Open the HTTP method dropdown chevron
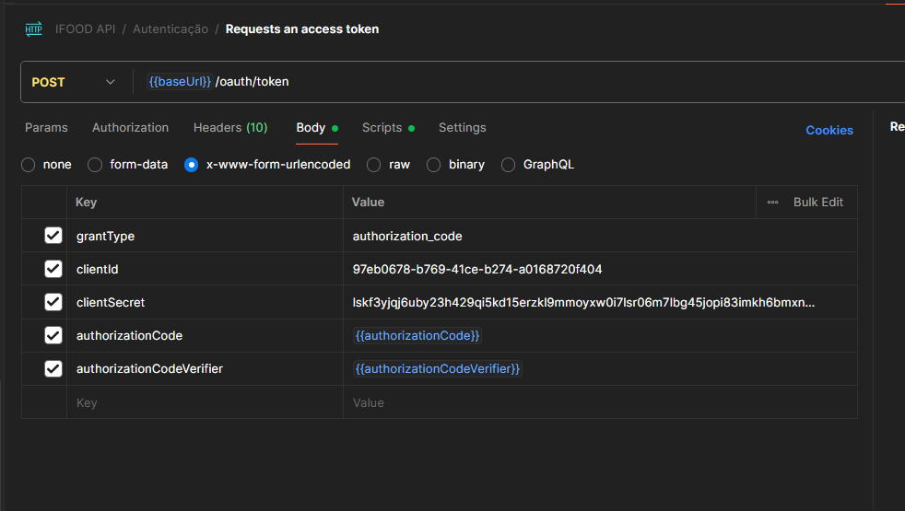 pos(111,82)
